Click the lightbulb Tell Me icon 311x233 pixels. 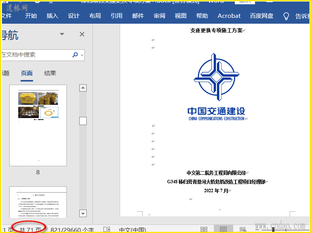(286, 16)
